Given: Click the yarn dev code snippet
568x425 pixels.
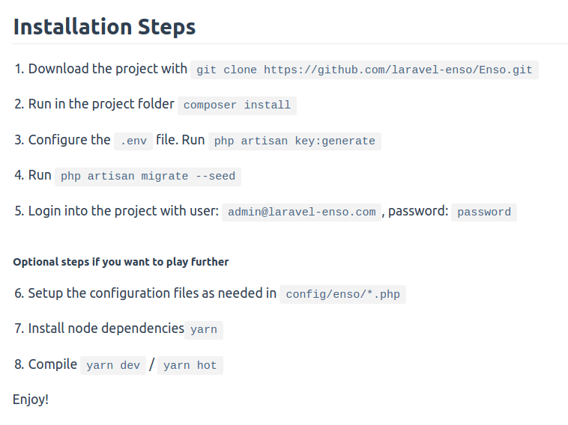Looking at the screenshot, I should (113, 365).
